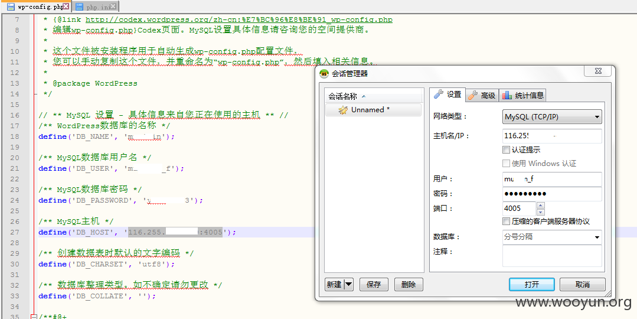Connect using the 打开 button

click(x=532, y=285)
